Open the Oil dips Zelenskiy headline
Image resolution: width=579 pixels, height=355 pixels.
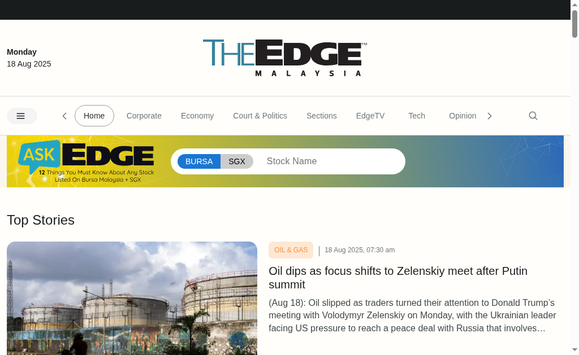(x=398, y=278)
